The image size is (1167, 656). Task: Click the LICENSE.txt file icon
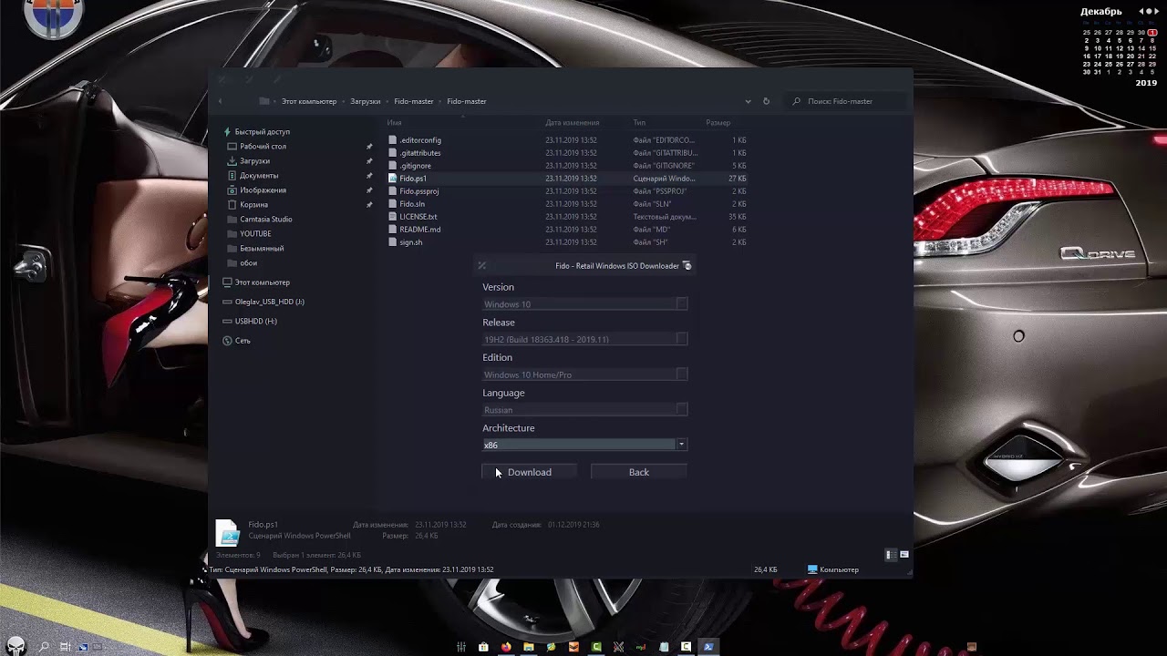point(393,217)
